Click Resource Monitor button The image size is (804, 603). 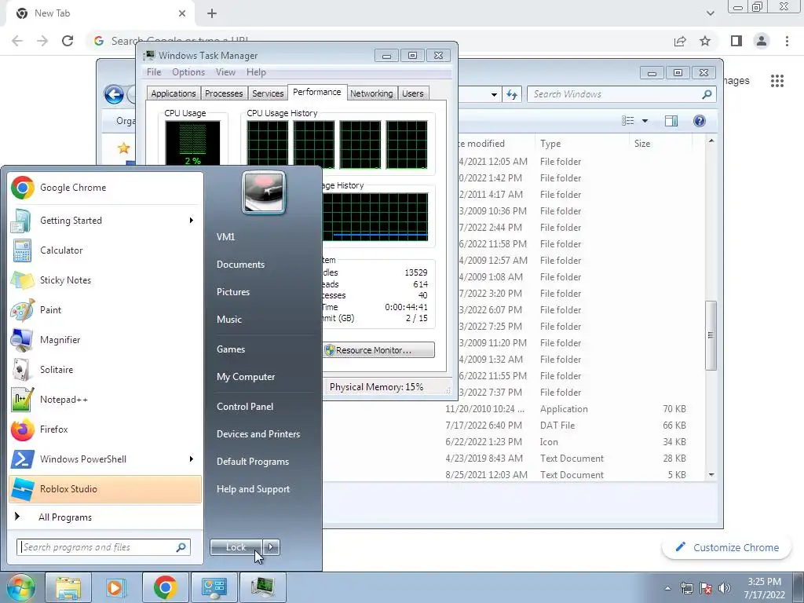click(x=378, y=350)
